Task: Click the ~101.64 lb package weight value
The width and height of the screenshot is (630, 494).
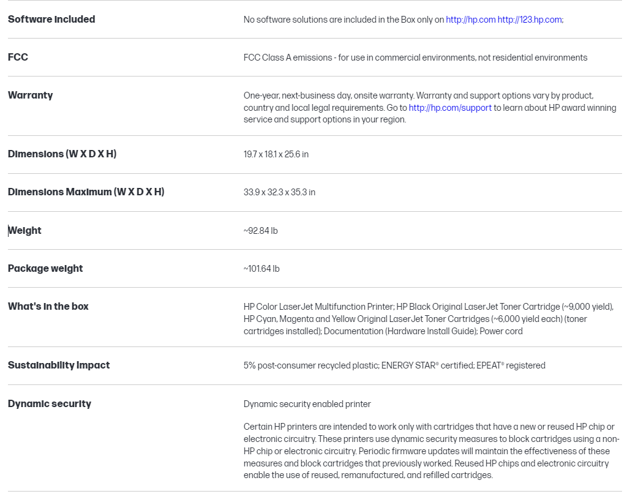Action: 261,269
